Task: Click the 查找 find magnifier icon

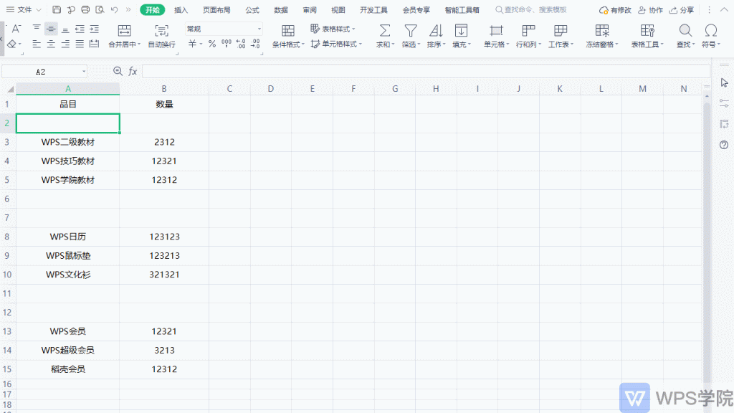Action: tap(685, 31)
